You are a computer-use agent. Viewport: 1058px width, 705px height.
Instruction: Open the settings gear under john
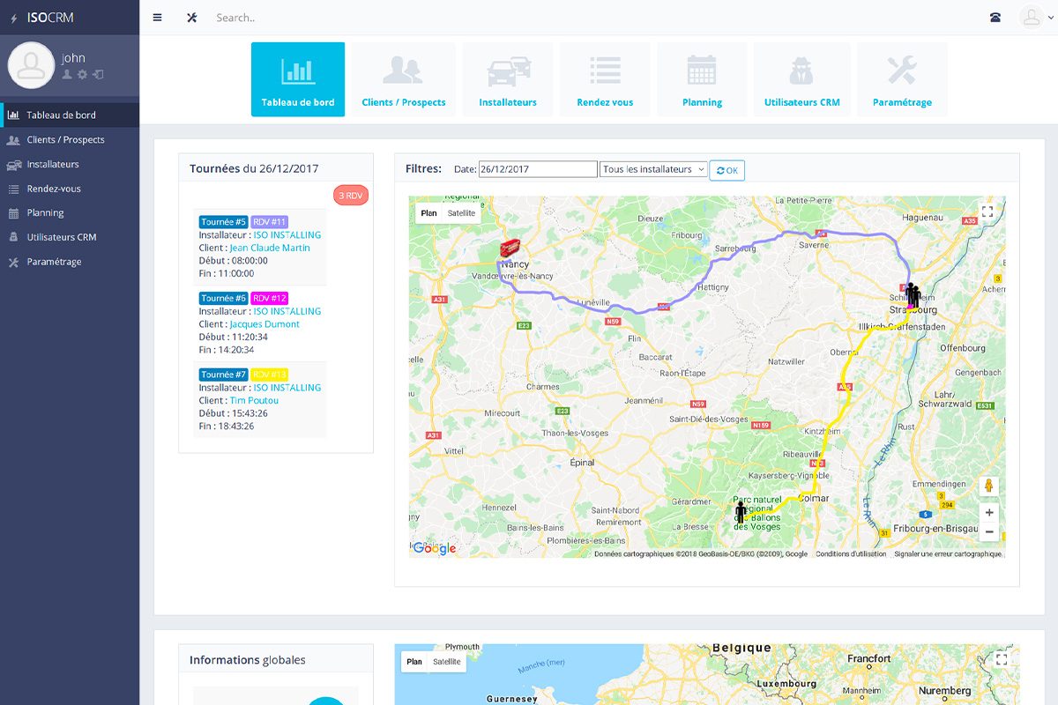(x=82, y=75)
